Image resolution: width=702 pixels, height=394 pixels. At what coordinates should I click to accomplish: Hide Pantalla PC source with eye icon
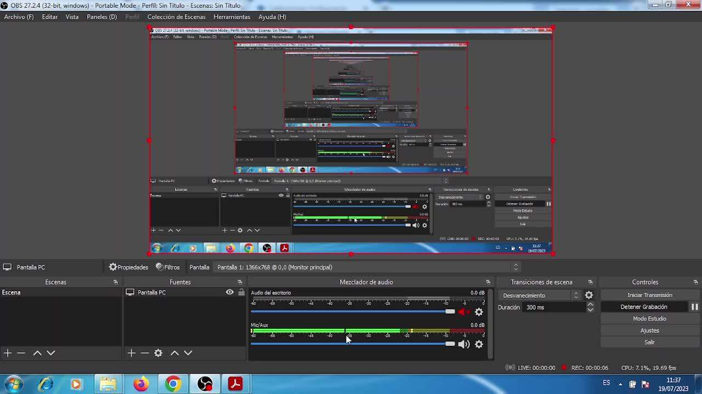coord(230,292)
